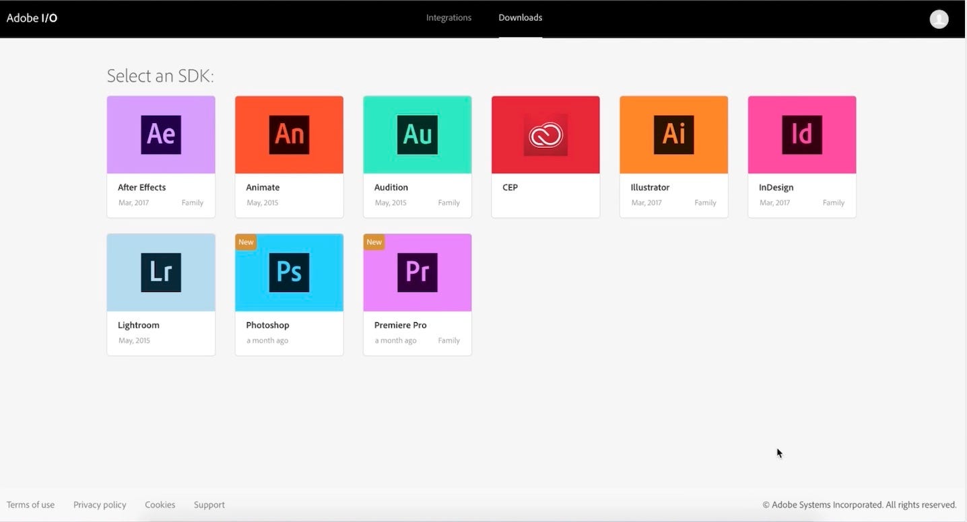Choose the Premiere Pro Pr icon
Screen dimensions: 967x522
pyautogui.click(x=418, y=272)
